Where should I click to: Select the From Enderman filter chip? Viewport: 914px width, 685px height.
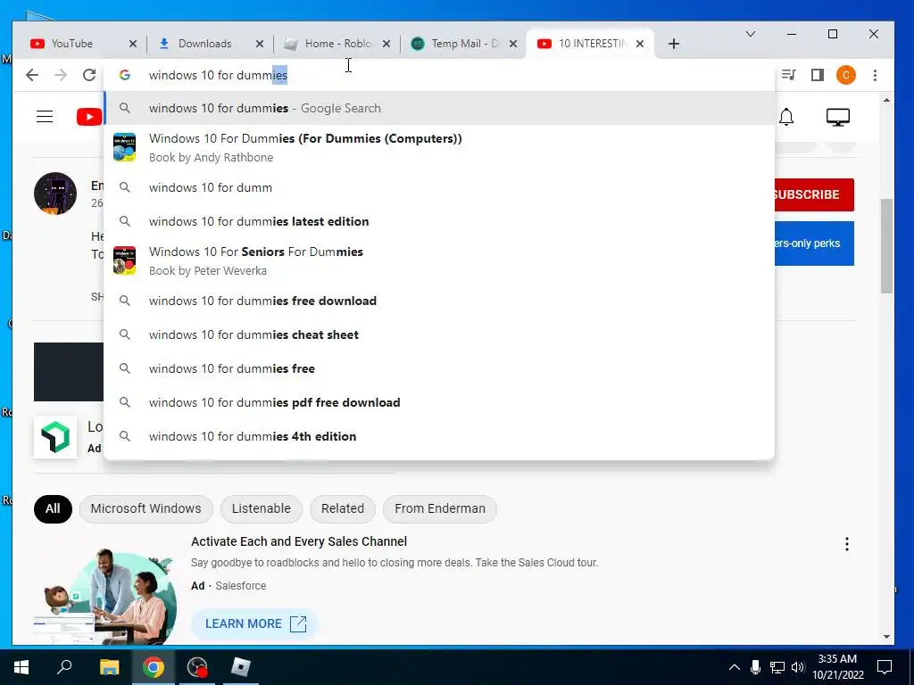[x=439, y=508]
